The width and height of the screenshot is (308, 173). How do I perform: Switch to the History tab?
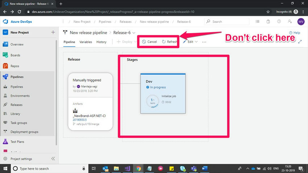101,42
